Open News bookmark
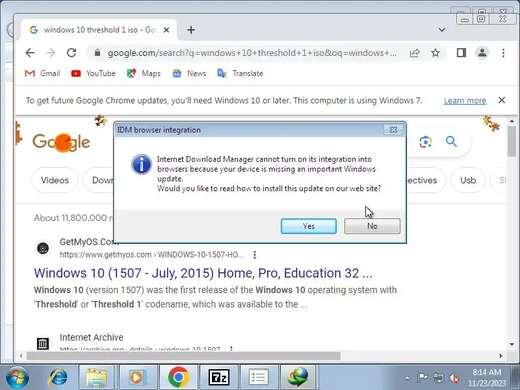This screenshot has width=520, height=390. click(189, 73)
